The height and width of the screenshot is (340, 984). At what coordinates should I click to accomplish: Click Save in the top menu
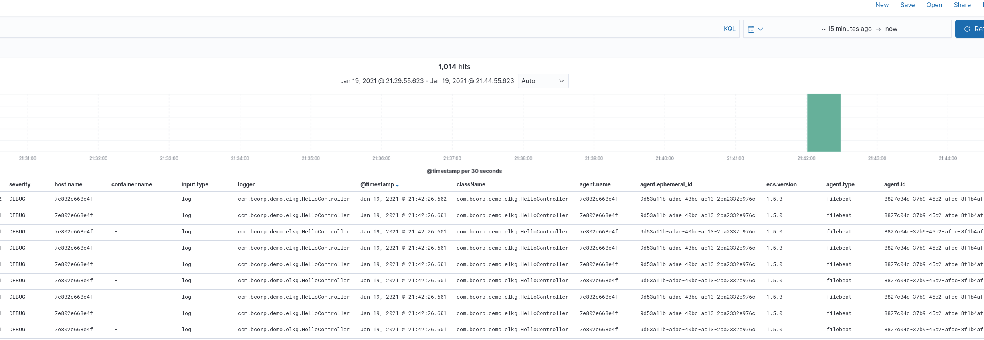907,5
